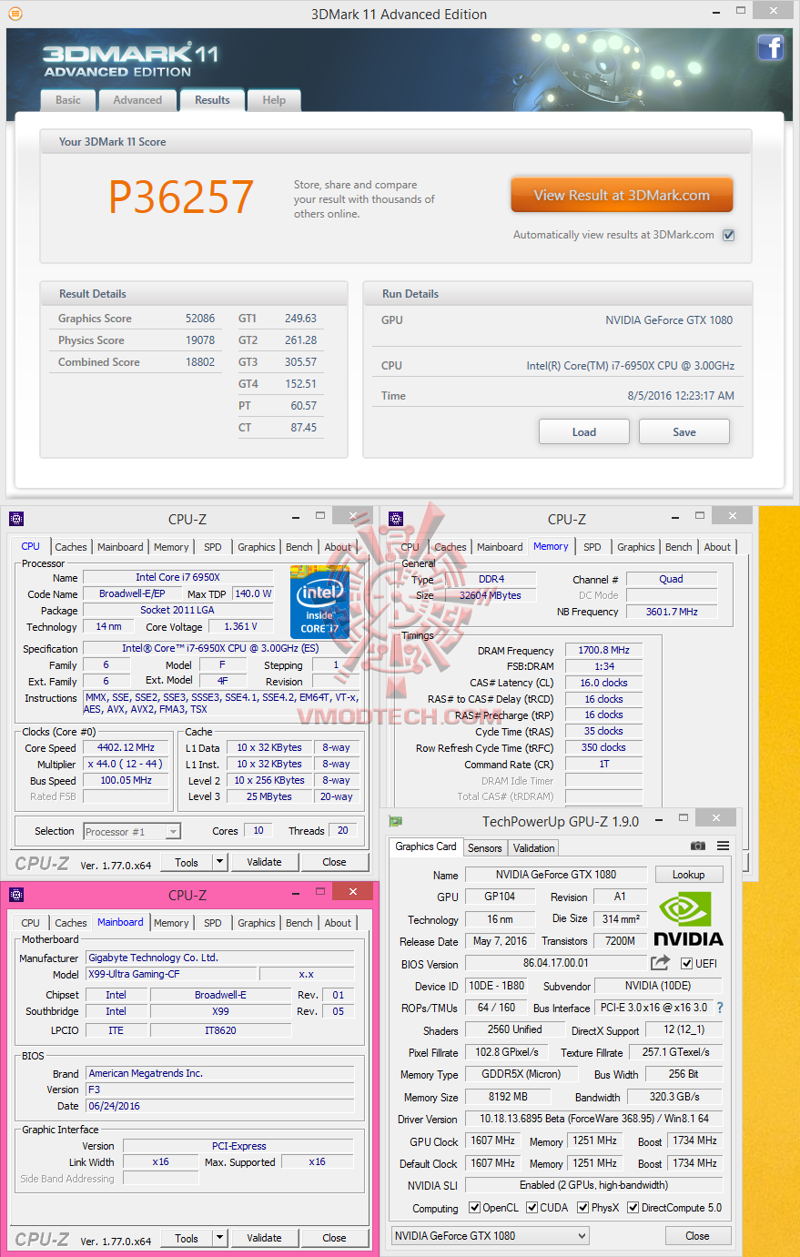Open GPU selector dropdown NVIDIA GeForce GTX 1080

[491, 1236]
